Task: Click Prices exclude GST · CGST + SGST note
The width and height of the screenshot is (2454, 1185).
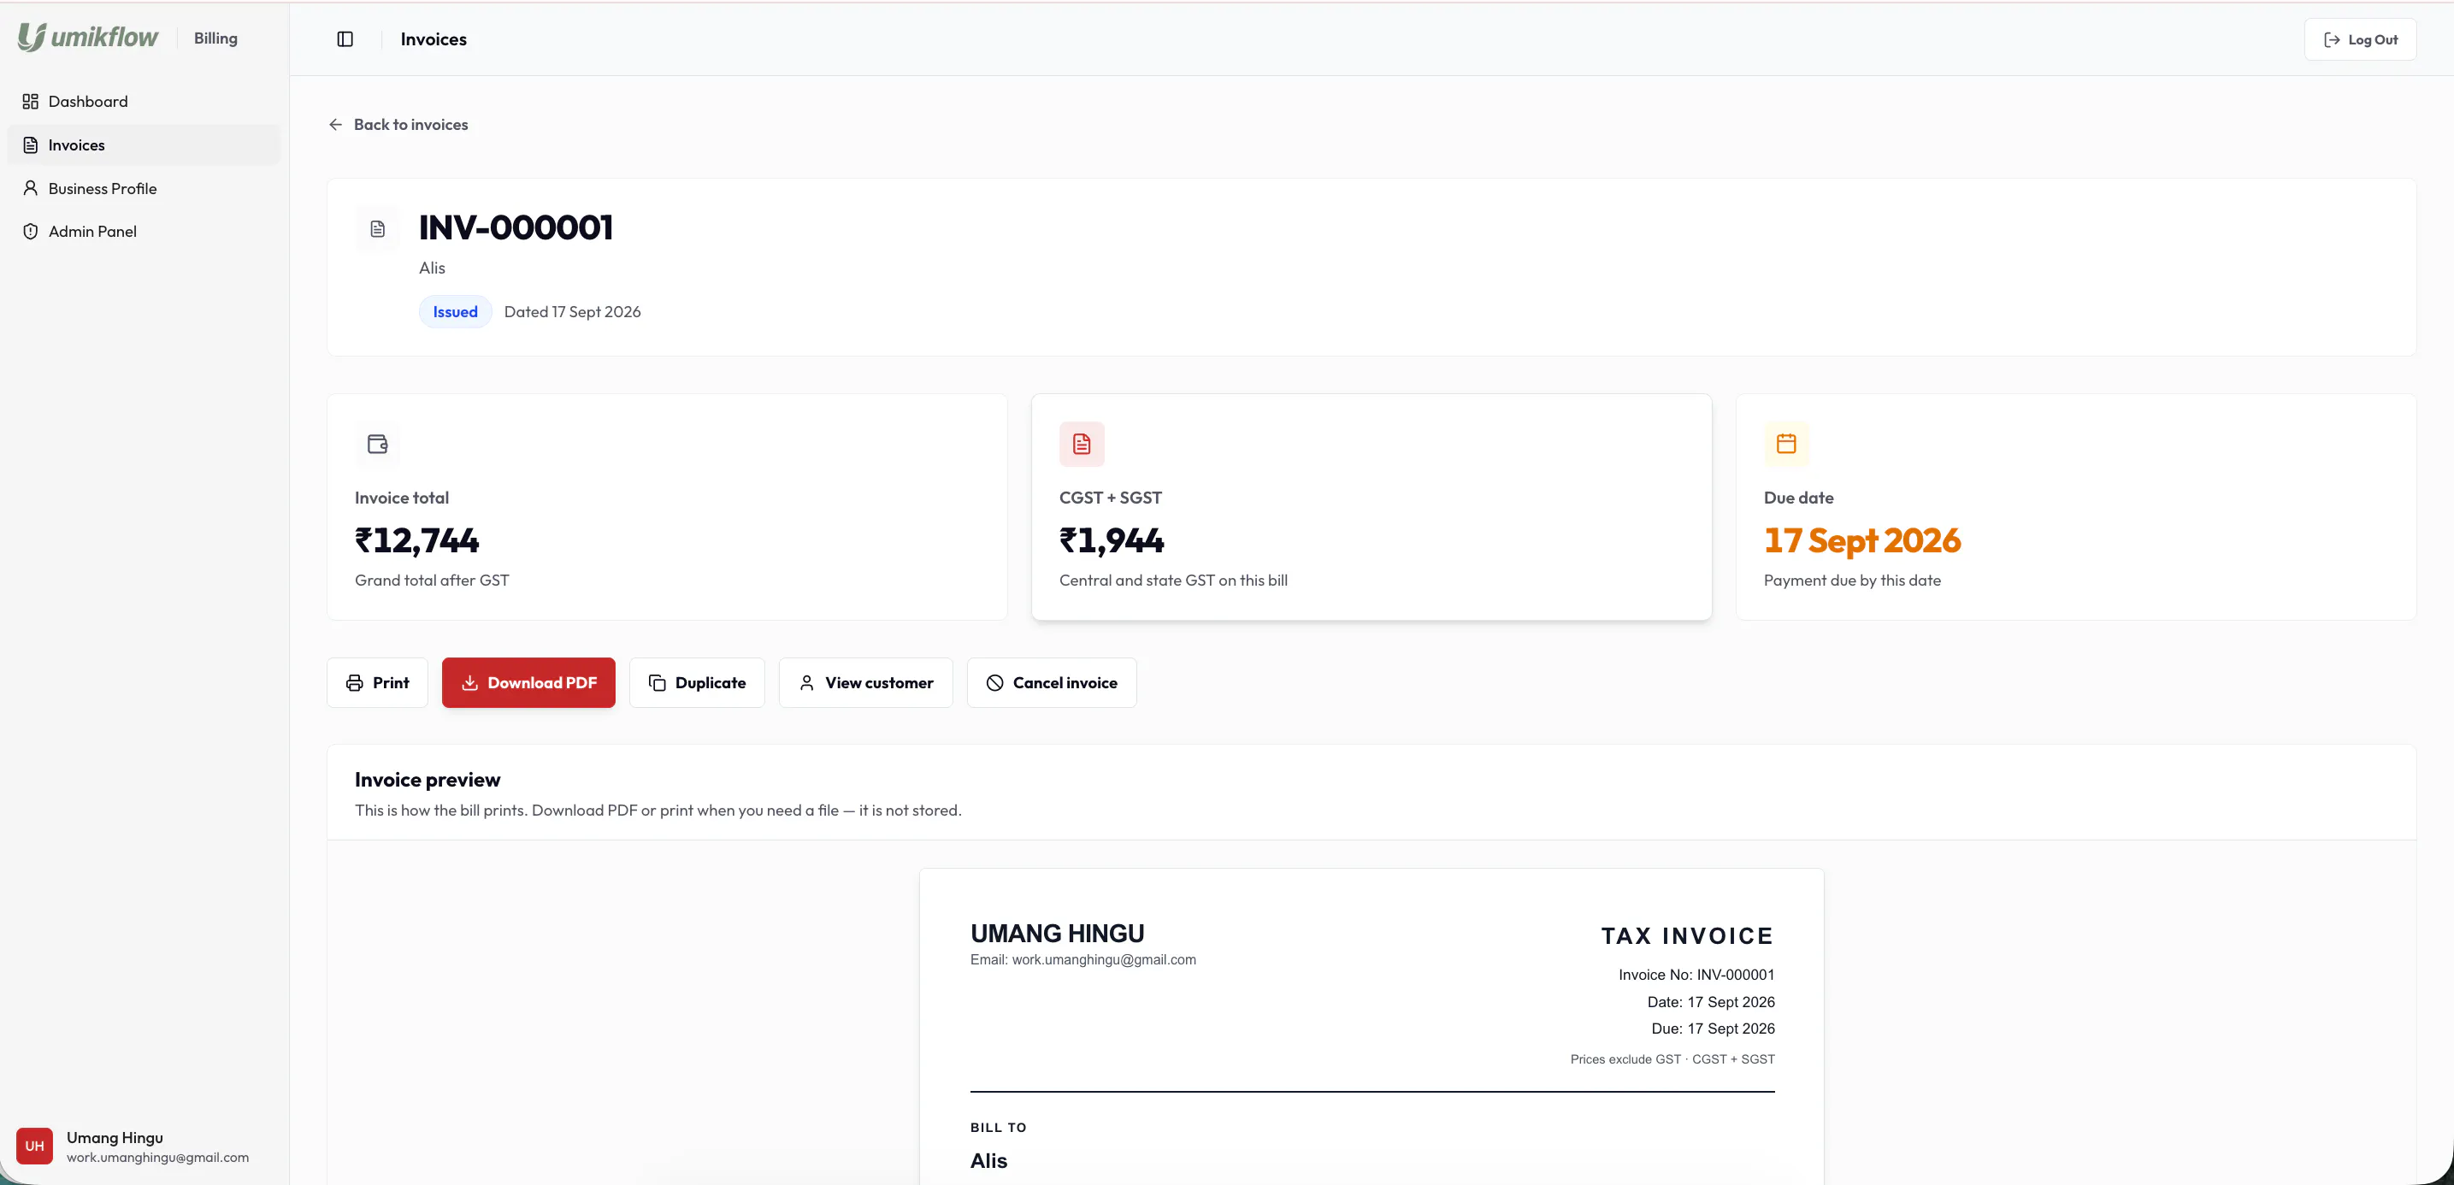Action: point(1672,1059)
